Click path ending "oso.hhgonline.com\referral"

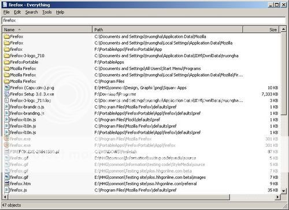[146, 183]
